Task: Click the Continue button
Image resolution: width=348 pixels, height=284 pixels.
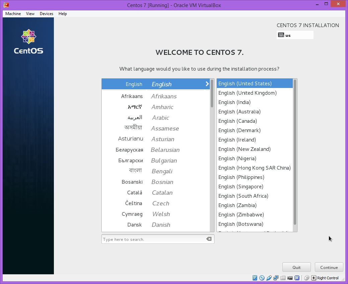Action: point(329,267)
